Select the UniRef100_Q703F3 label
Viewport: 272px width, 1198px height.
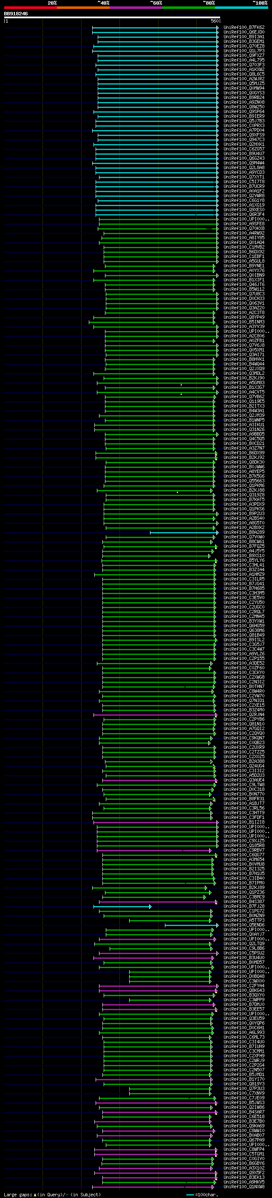point(244,65)
